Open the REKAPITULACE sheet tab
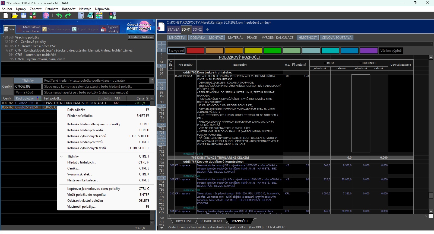The height and width of the screenshot is (234, 434). click(211, 221)
